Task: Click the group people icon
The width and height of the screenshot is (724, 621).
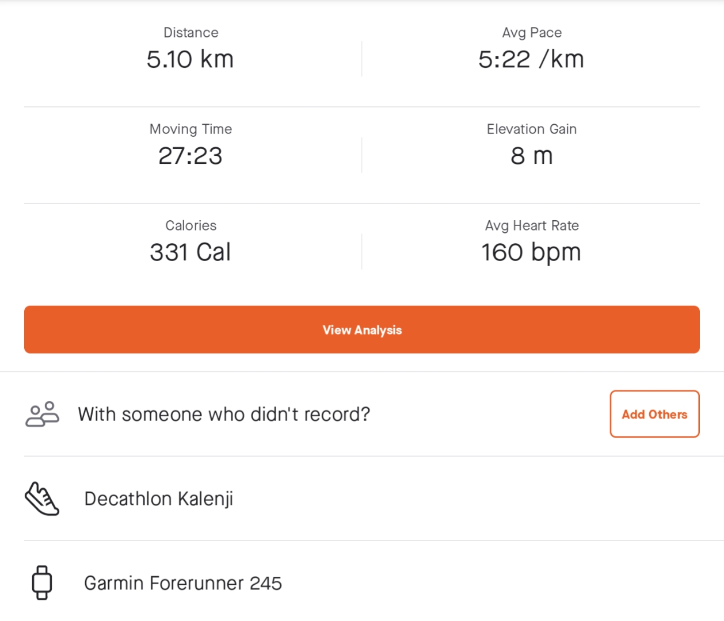Action: (x=42, y=414)
